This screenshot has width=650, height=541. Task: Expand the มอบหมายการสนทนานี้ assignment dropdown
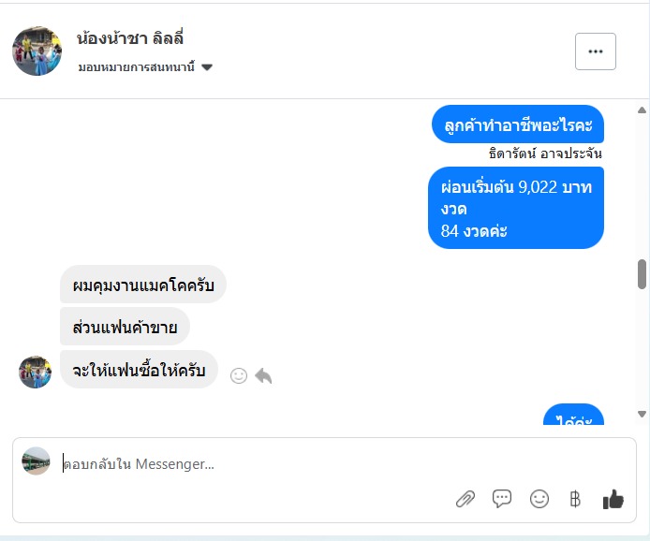[x=145, y=67]
